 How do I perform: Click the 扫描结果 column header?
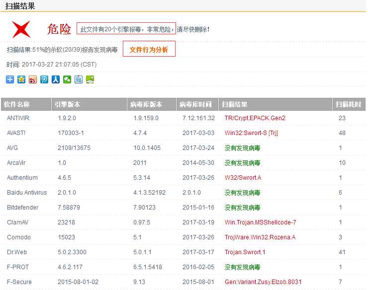276,104
